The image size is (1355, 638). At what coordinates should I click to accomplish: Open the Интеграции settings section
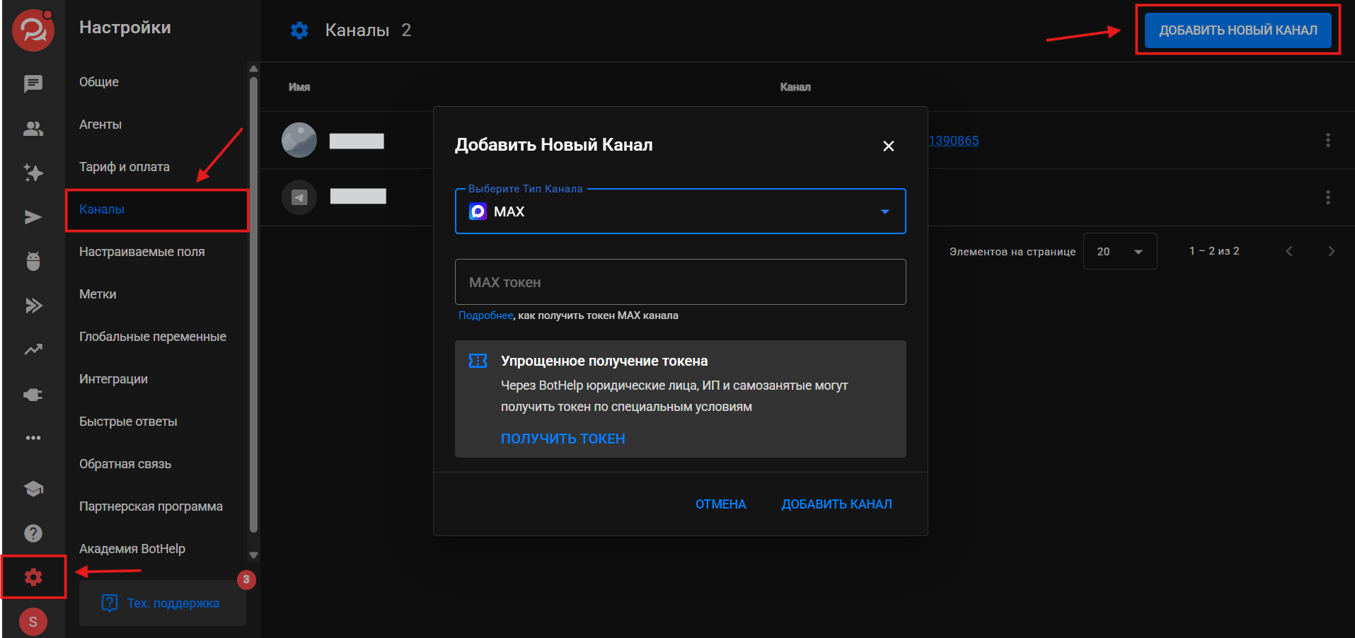(113, 379)
